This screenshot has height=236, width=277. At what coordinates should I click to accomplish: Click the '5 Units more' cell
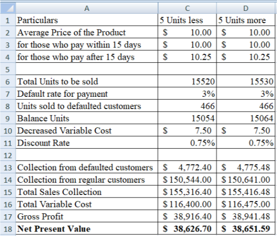(x=246, y=20)
